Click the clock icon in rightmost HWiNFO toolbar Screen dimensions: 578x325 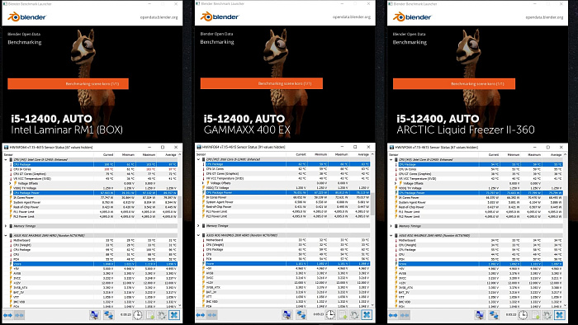[523, 315]
